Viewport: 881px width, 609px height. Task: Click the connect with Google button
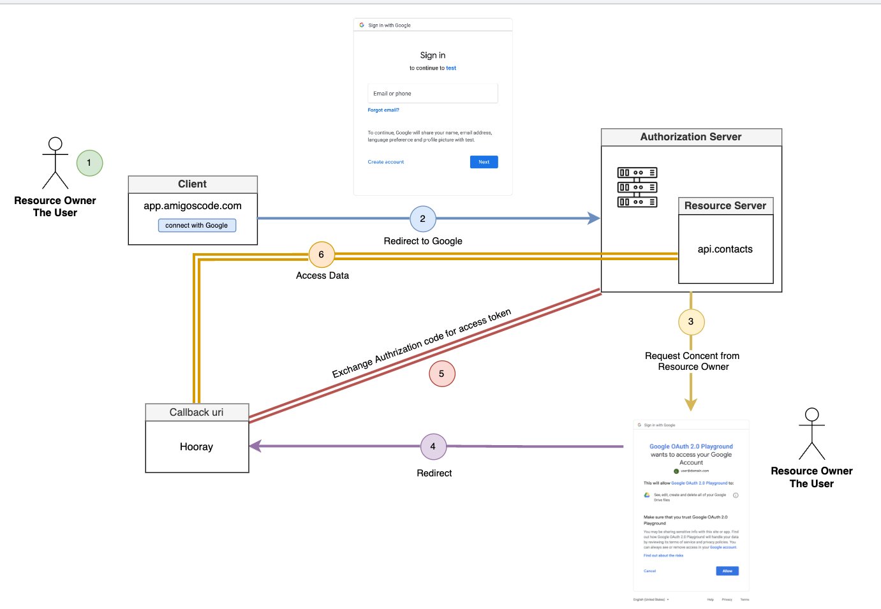(x=197, y=225)
